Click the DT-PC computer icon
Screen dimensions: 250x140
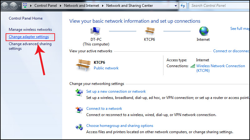[95, 31]
